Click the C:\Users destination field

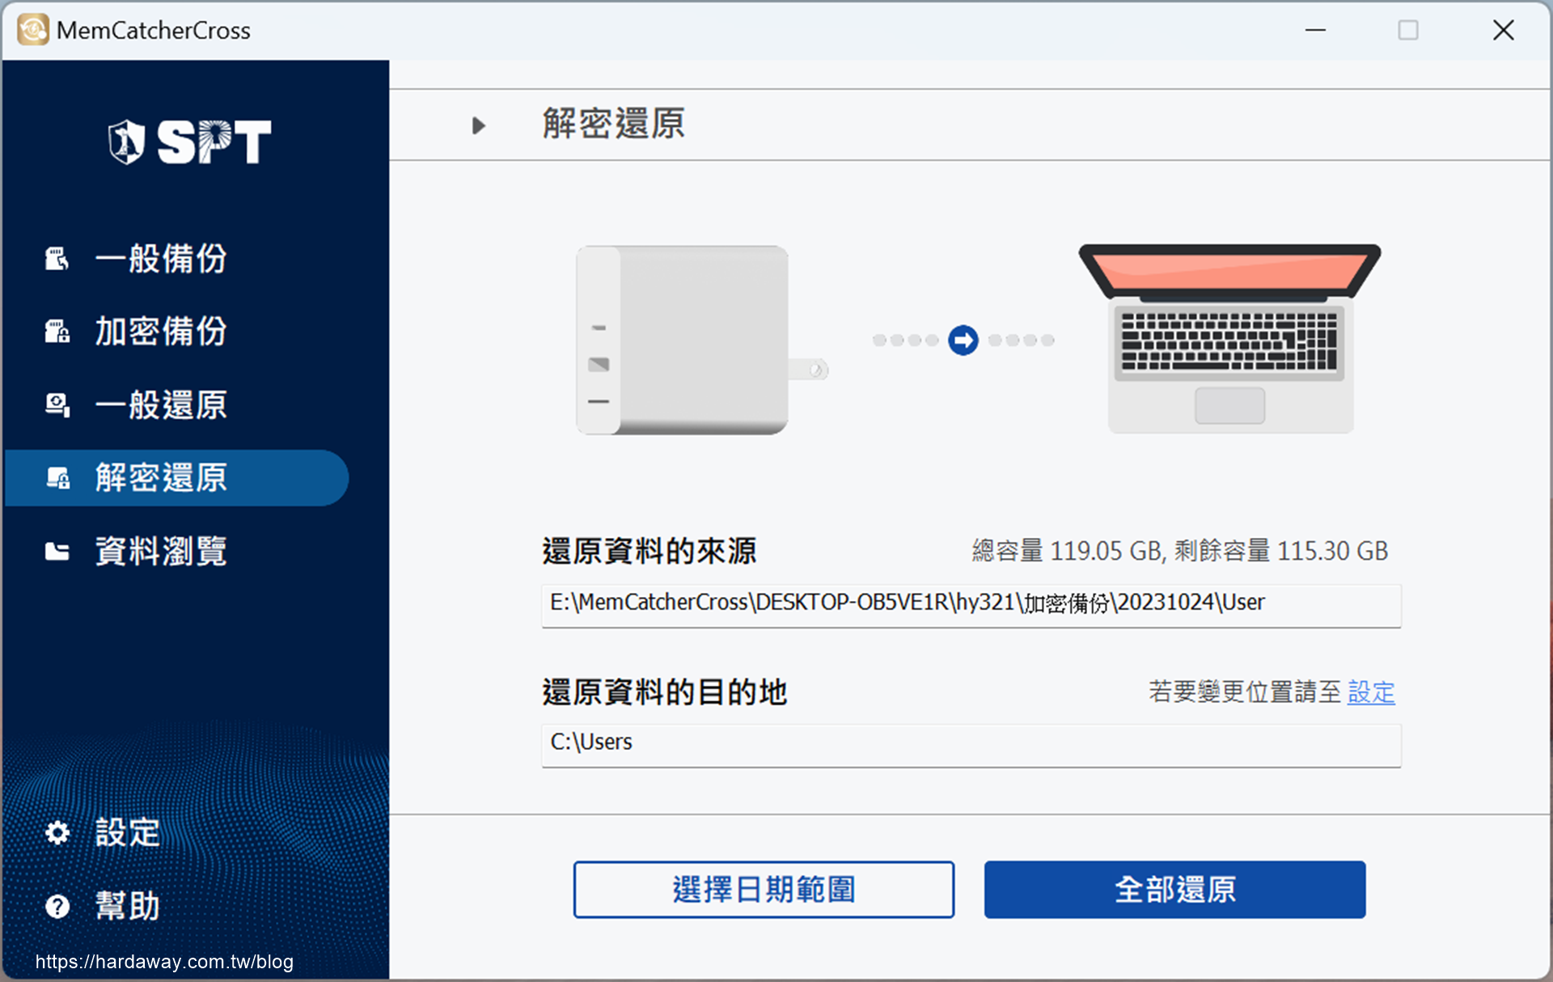pyautogui.click(x=971, y=745)
